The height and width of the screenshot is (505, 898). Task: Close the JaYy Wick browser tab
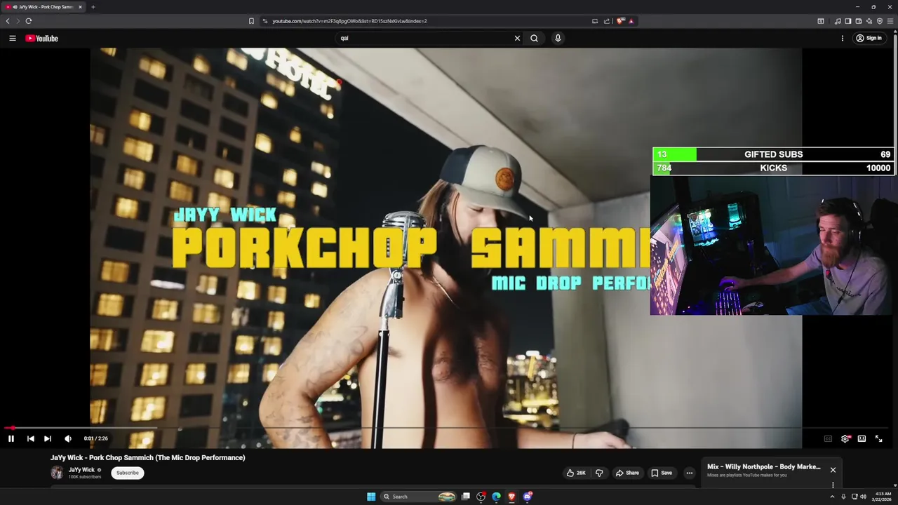pos(80,7)
